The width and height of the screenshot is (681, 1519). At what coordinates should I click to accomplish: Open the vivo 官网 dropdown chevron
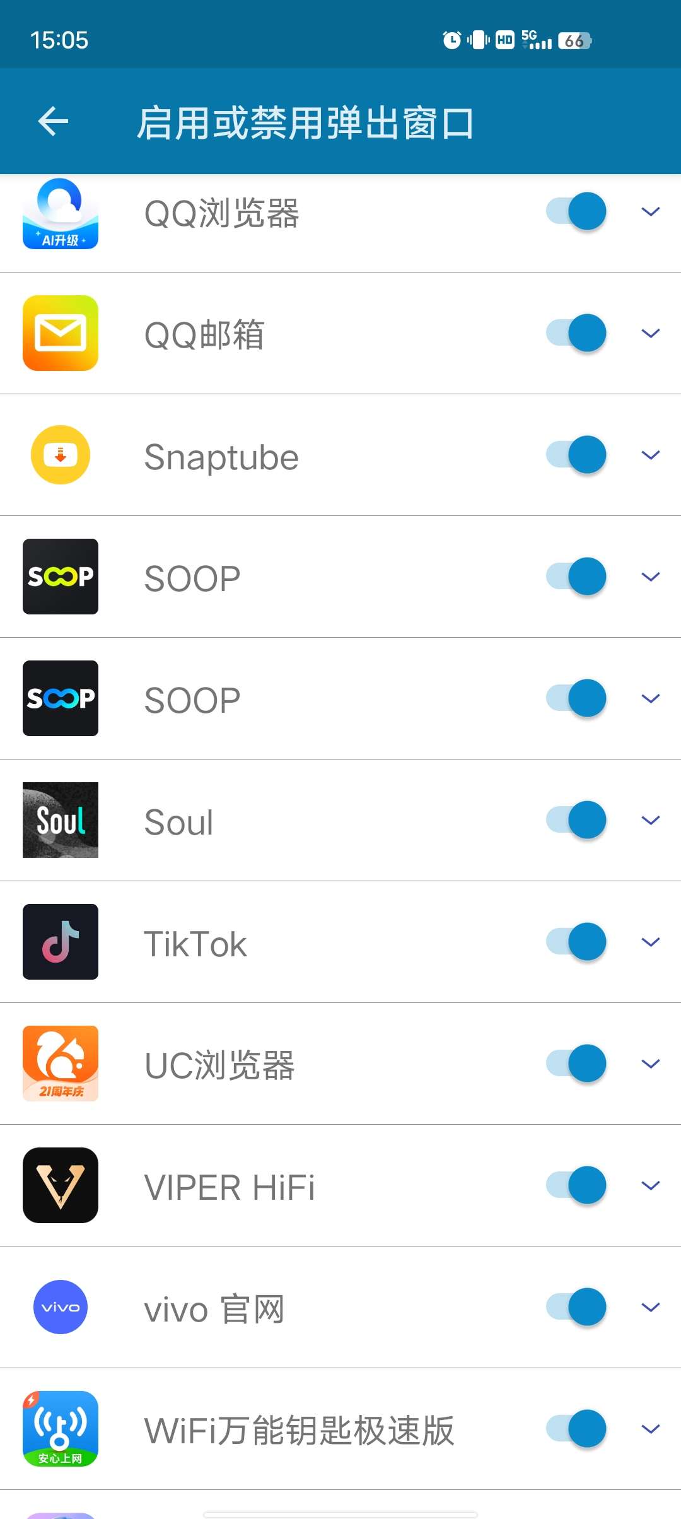pos(650,1307)
